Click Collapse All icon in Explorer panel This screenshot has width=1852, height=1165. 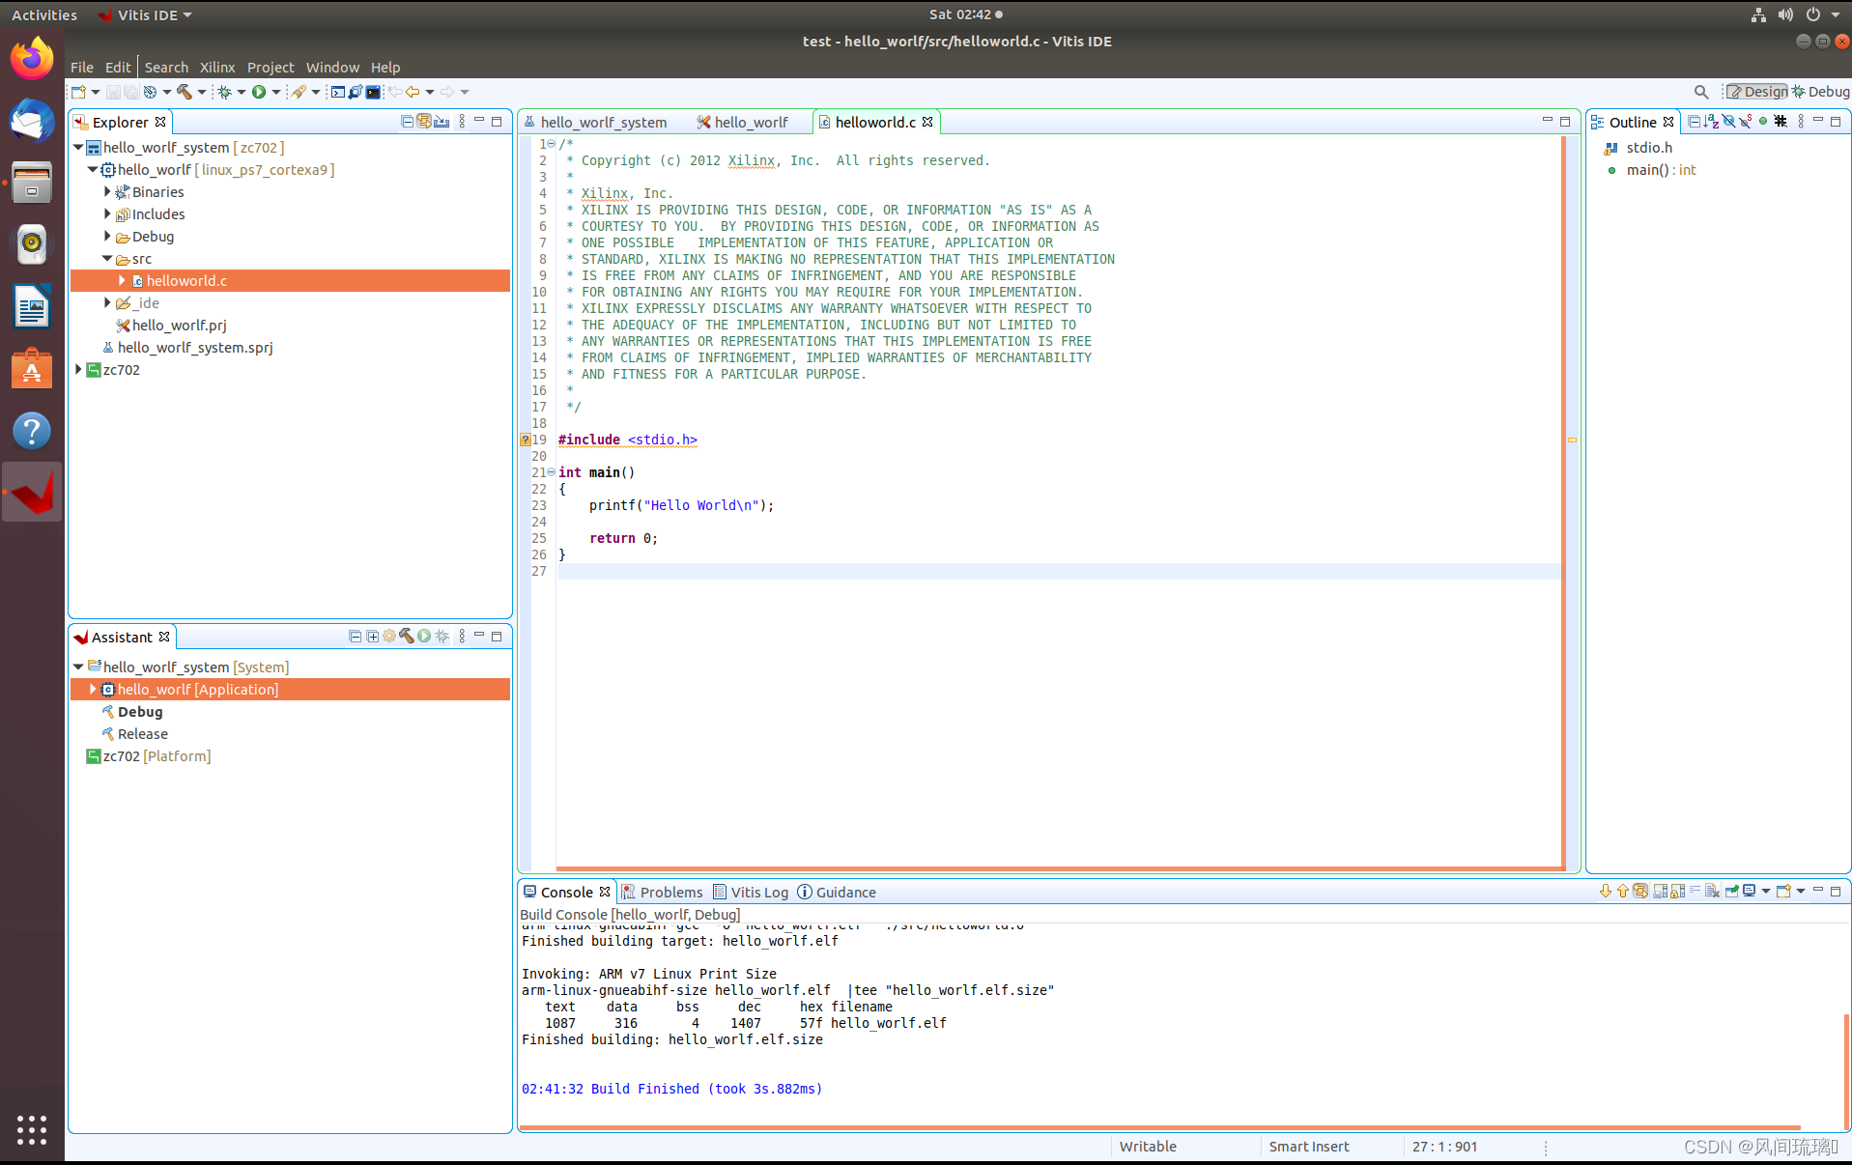tap(407, 122)
